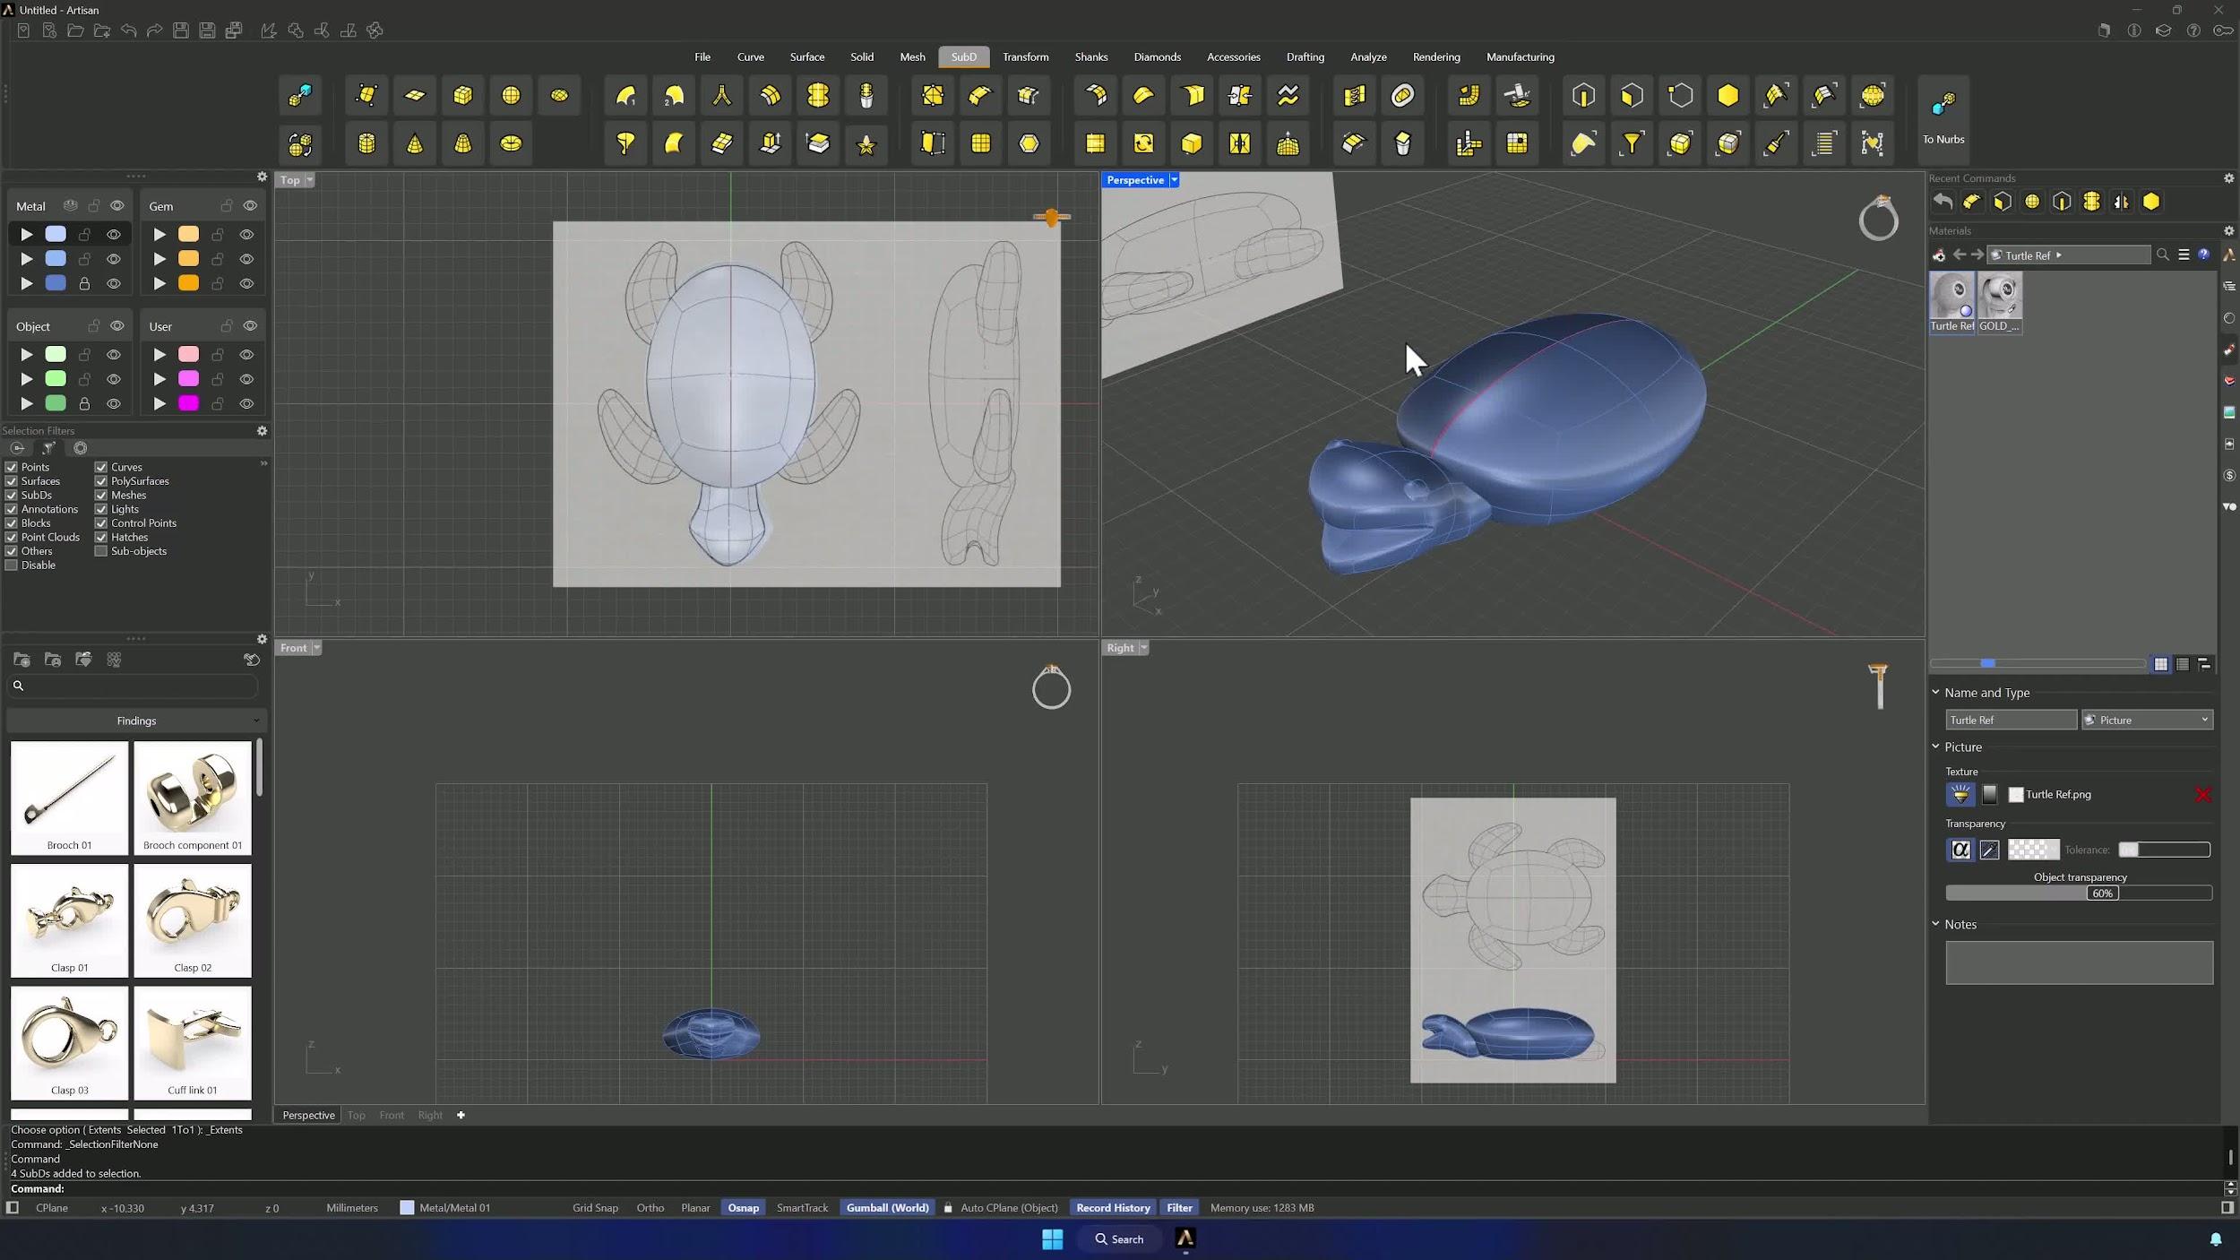Select the SubD truncated cone tool
The width and height of the screenshot is (2240, 1260).
[463, 143]
